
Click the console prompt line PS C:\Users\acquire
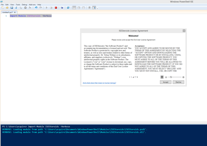coord(36,126)
